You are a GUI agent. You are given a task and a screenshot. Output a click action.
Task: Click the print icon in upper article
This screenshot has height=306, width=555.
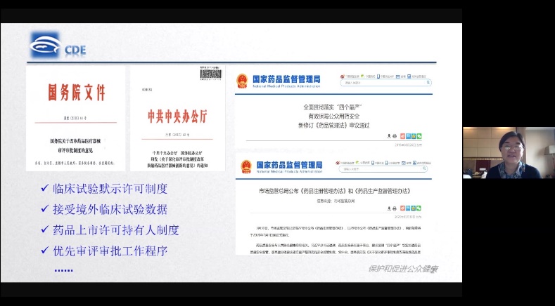(395, 135)
